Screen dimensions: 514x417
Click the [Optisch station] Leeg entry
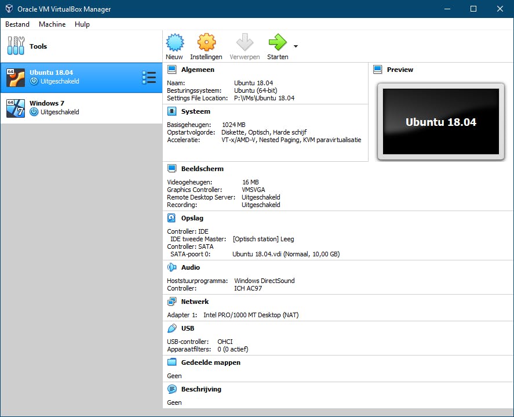264,239
